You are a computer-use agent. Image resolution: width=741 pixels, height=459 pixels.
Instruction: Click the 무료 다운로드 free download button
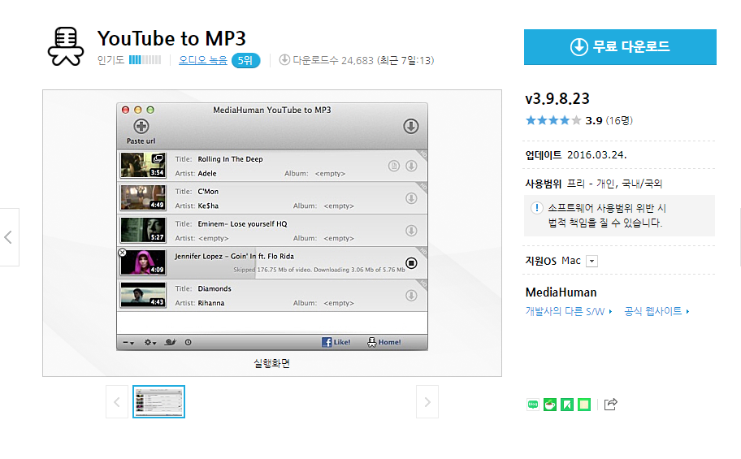tap(620, 47)
